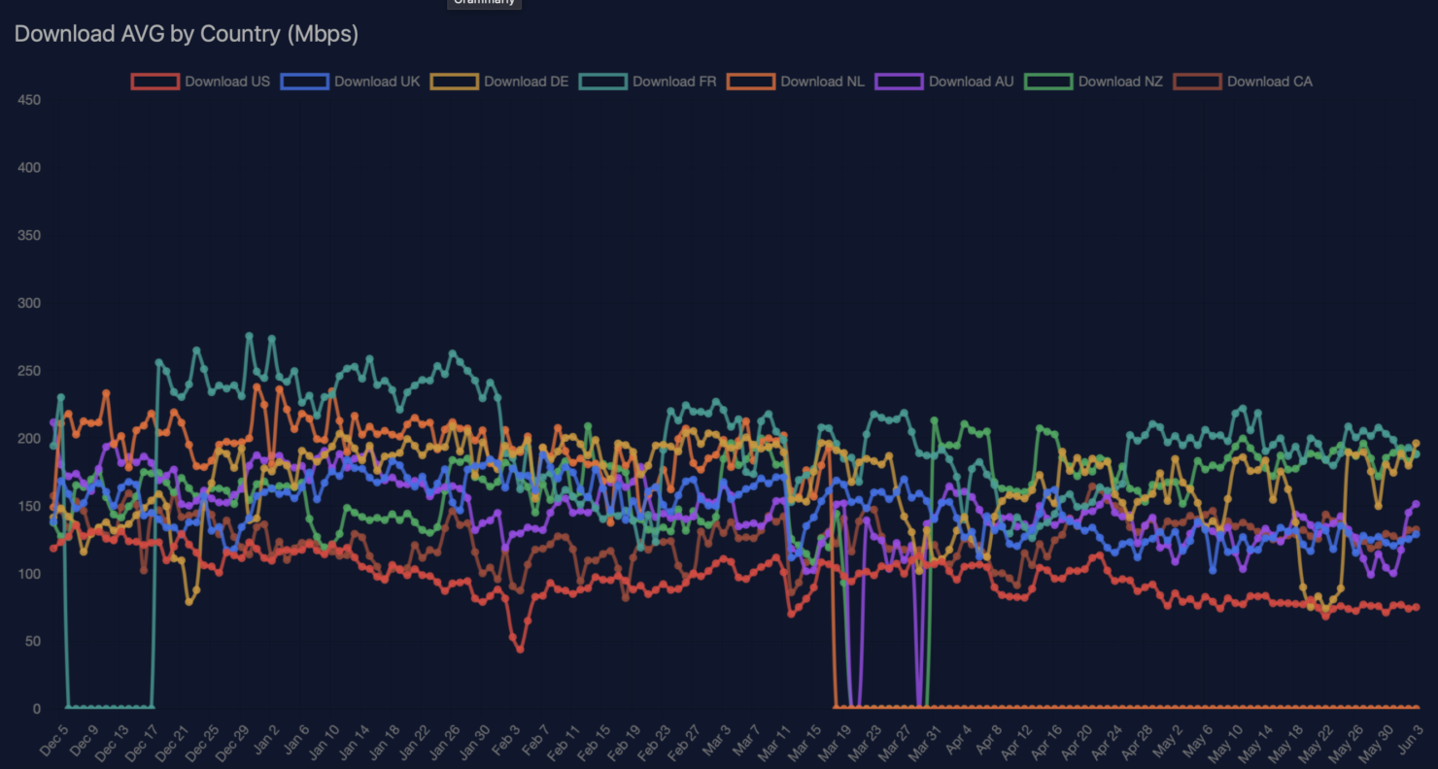Click the 450 y-axis value label
This screenshot has width=1438, height=769.
[x=29, y=100]
